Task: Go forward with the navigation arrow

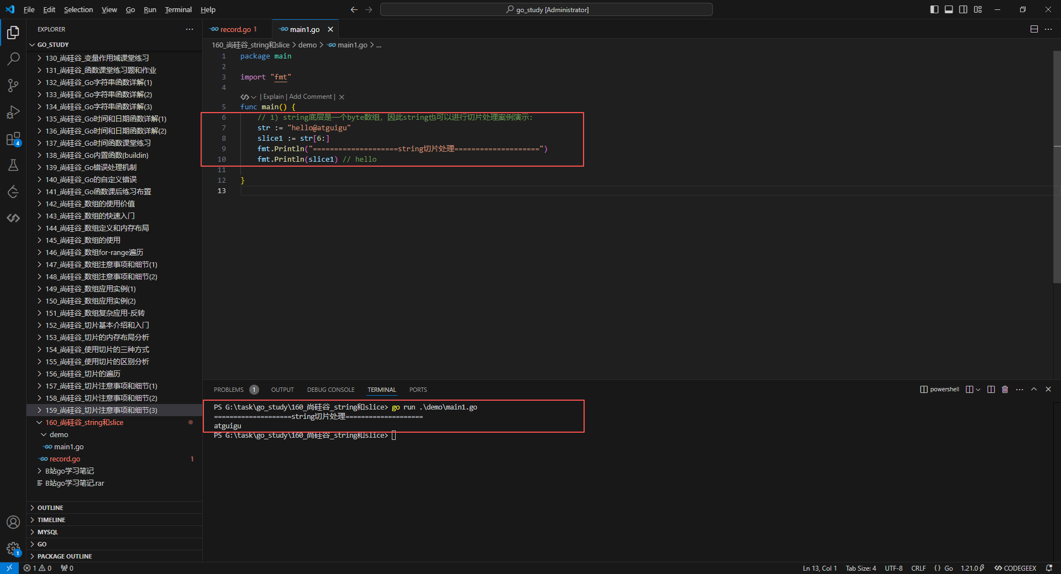Action: (x=369, y=9)
